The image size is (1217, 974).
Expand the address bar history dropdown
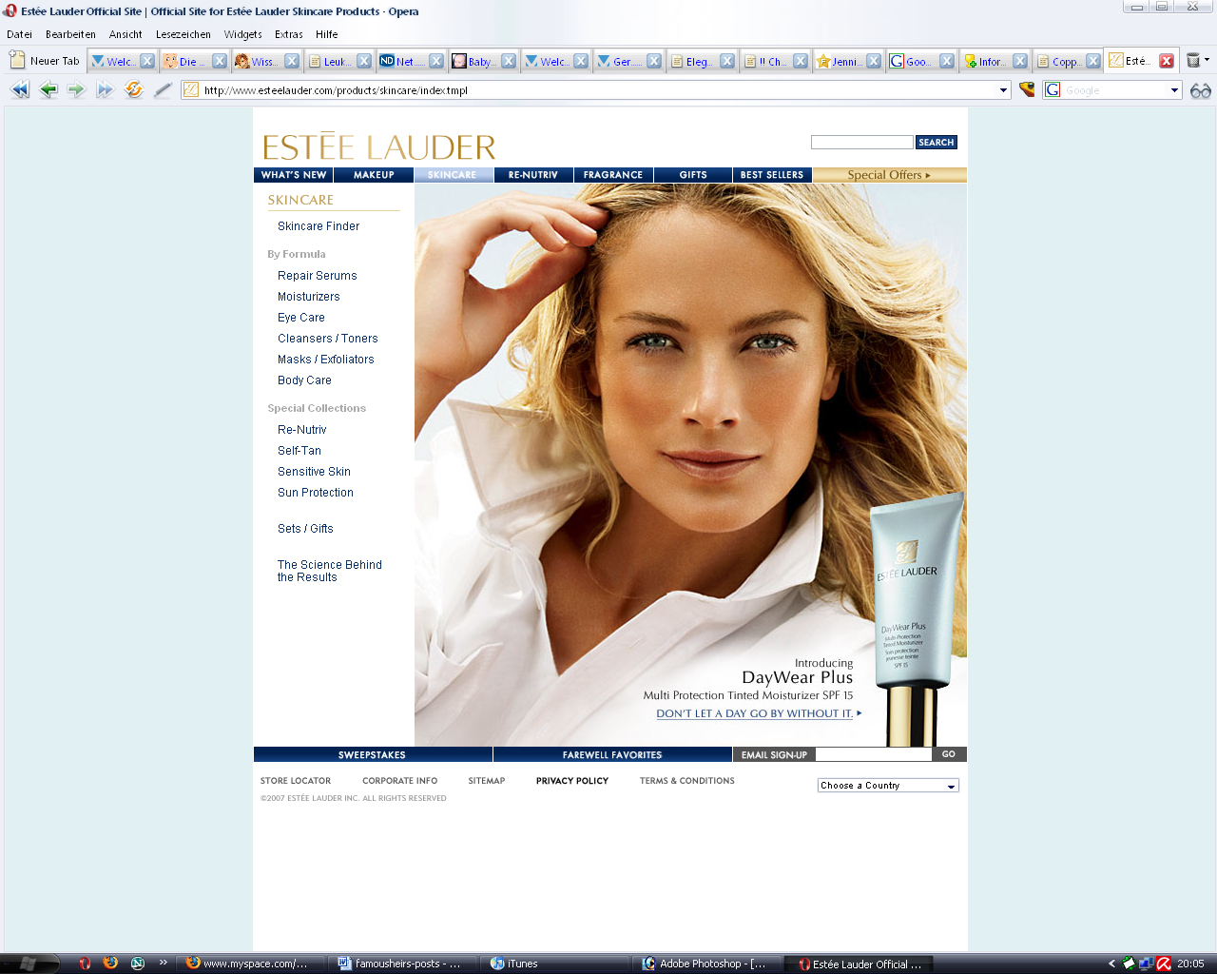click(x=1003, y=90)
